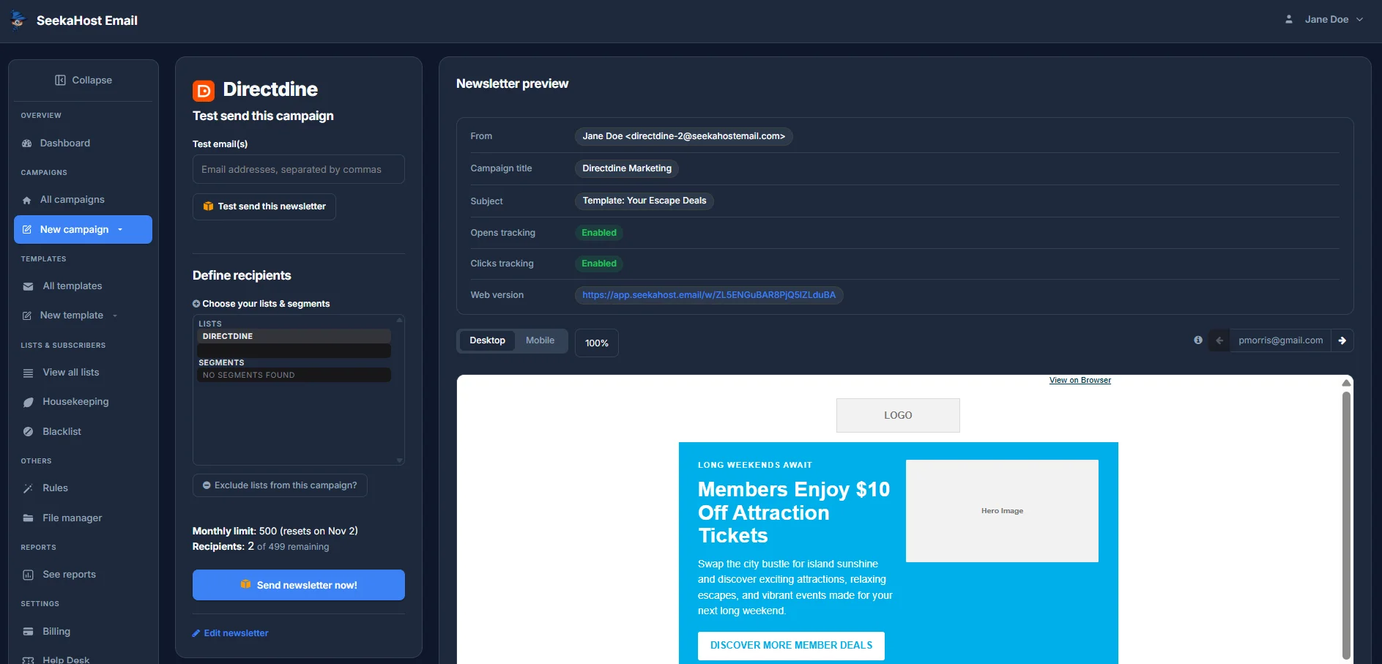Click the Directdine orange brand icon
1382x664 pixels.
tap(204, 90)
